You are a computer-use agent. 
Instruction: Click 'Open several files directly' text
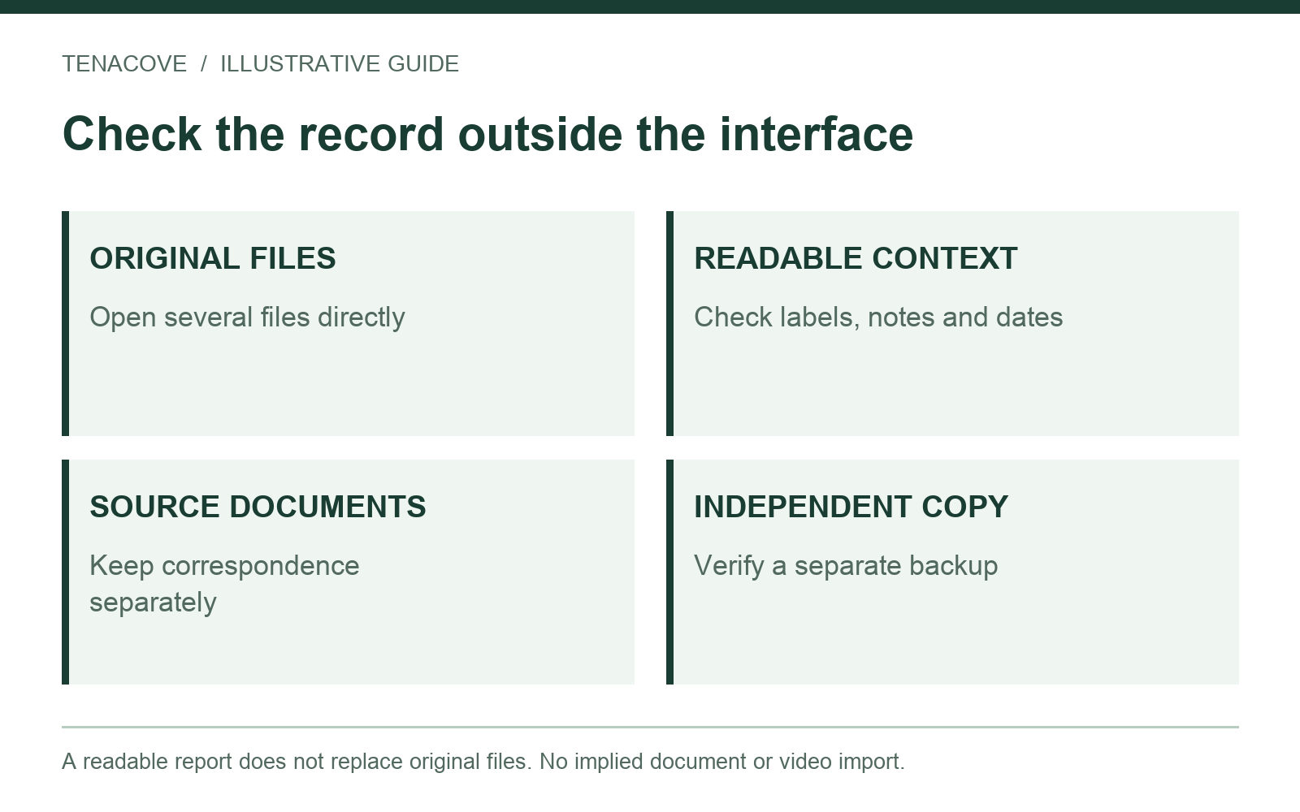[x=247, y=317]
